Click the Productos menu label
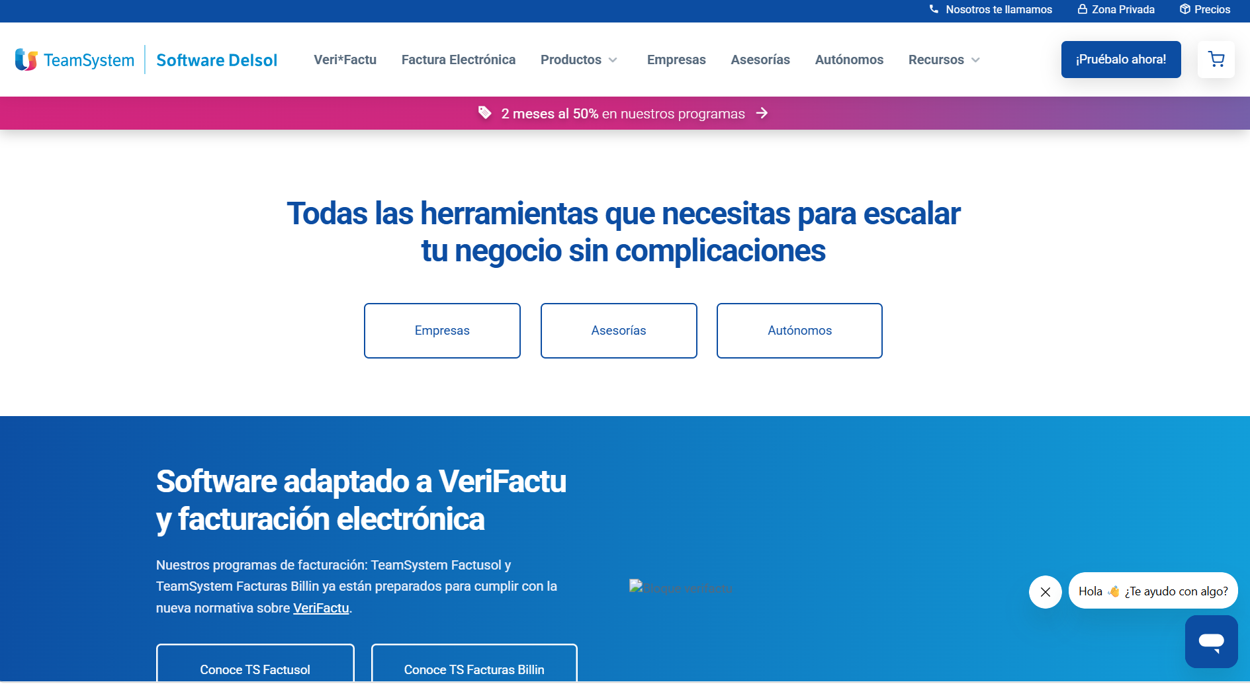This screenshot has height=684, width=1250. click(x=571, y=60)
